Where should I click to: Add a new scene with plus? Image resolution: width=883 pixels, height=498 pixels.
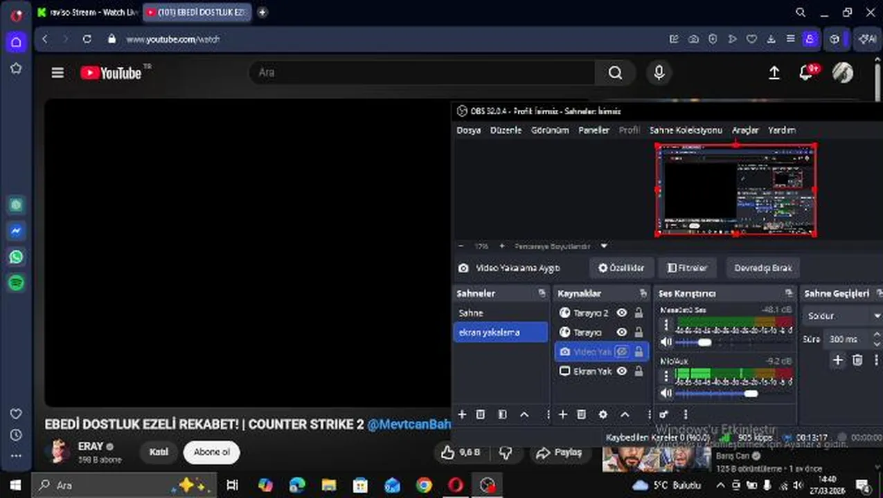462,414
